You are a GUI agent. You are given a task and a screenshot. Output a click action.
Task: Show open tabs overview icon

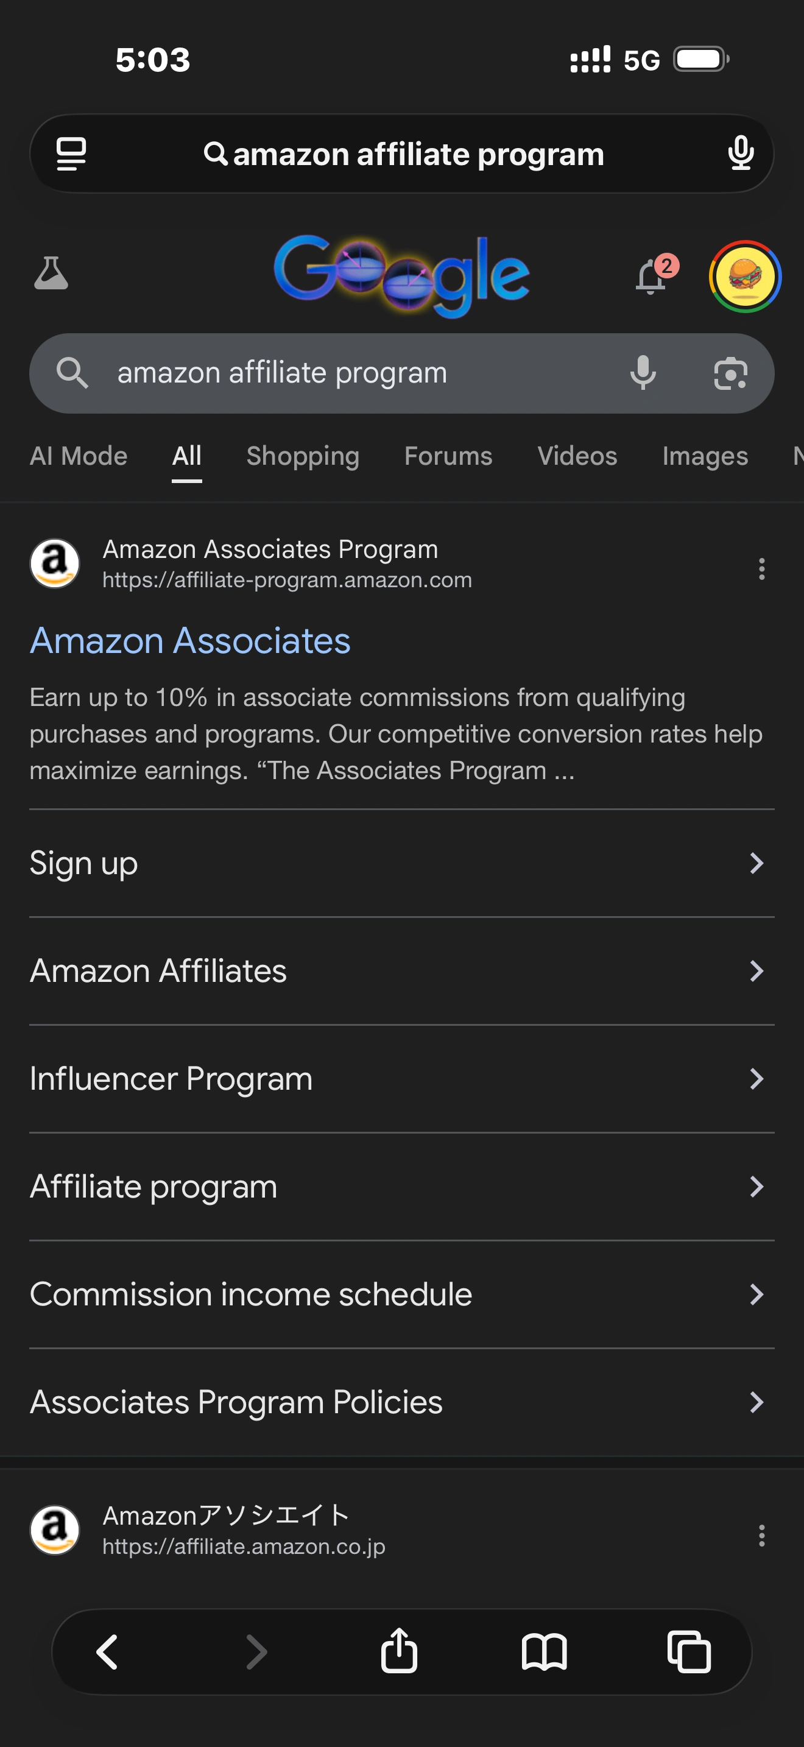pos(689,1651)
